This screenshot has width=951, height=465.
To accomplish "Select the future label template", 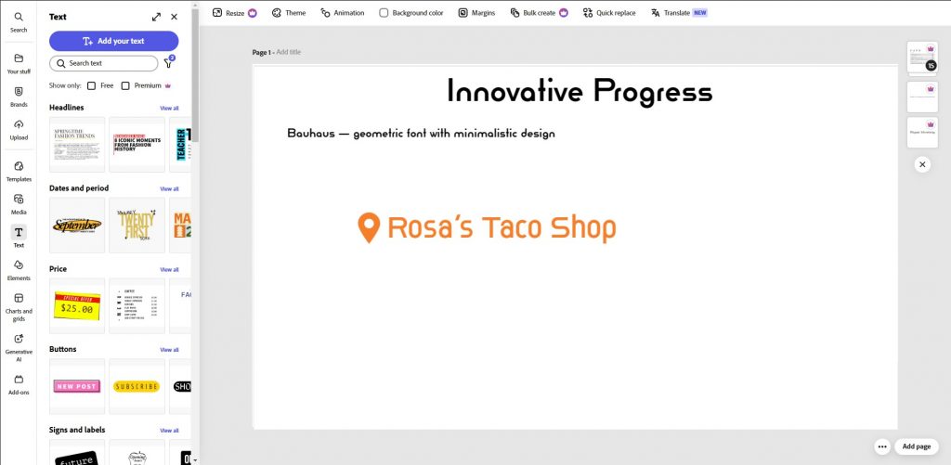I will click(x=77, y=452).
